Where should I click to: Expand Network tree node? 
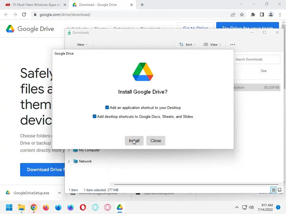point(69,161)
